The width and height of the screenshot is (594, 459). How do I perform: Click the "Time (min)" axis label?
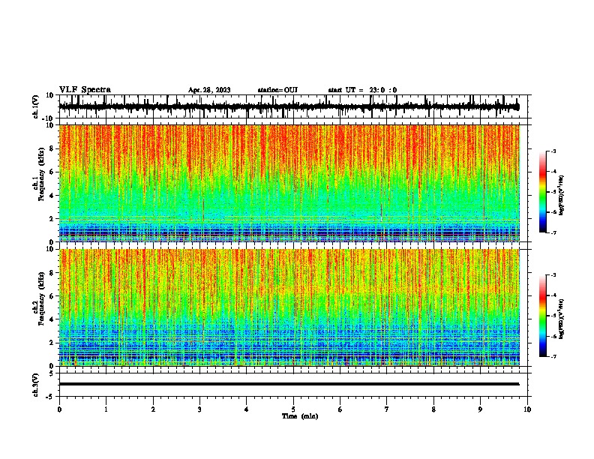click(300, 416)
